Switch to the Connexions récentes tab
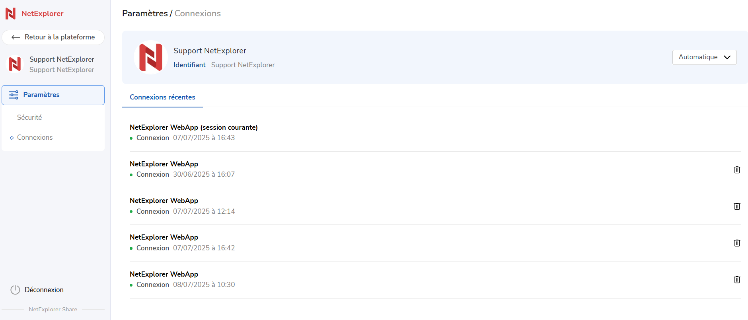The height and width of the screenshot is (320, 748). [162, 97]
